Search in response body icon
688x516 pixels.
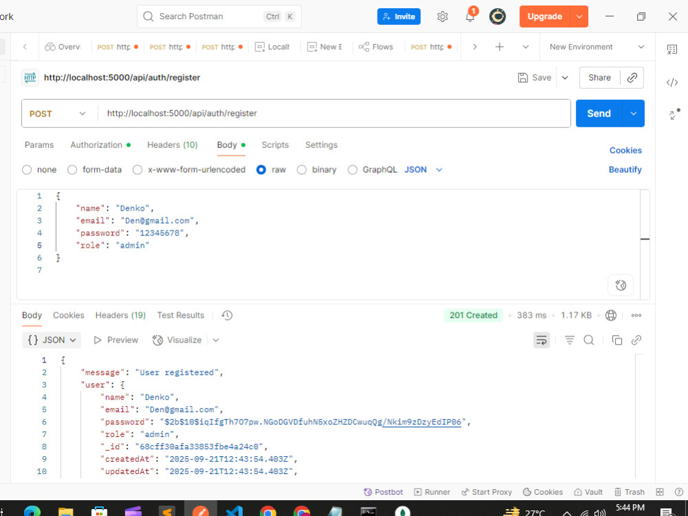point(589,340)
